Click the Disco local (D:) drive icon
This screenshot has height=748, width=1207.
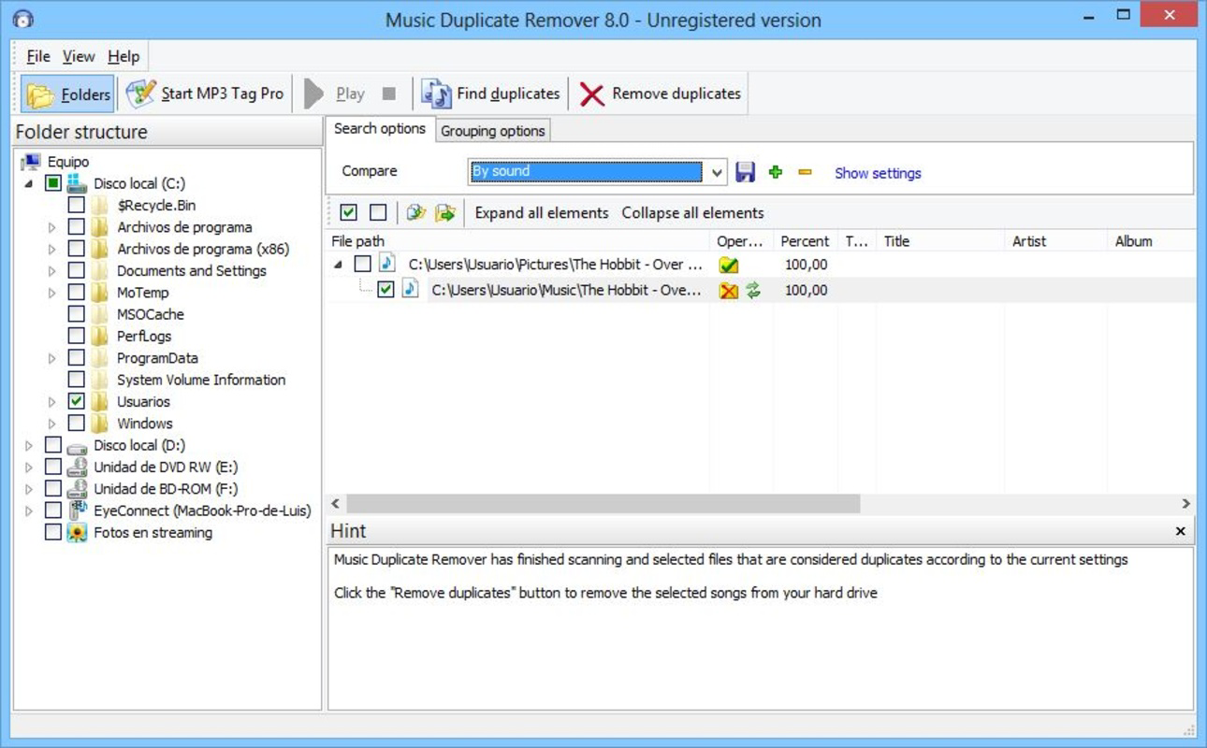coord(77,446)
